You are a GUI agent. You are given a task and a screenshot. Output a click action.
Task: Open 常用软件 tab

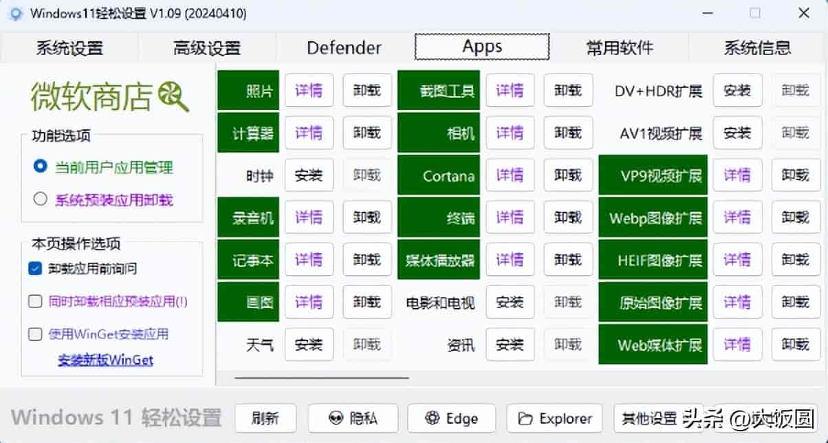[x=620, y=47]
